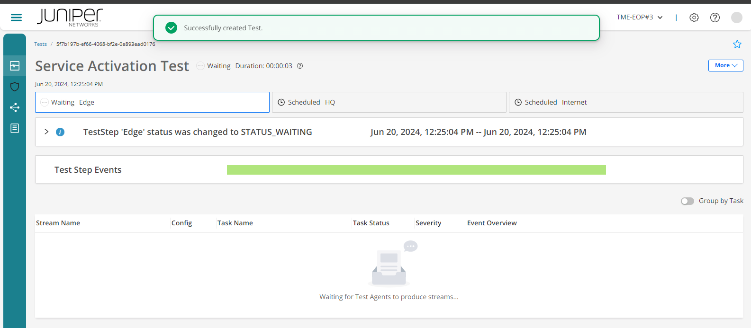Screen dimensions: 751x328
Task: Select the Waiting Edge test step tab
Action: (x=152, y=102)
